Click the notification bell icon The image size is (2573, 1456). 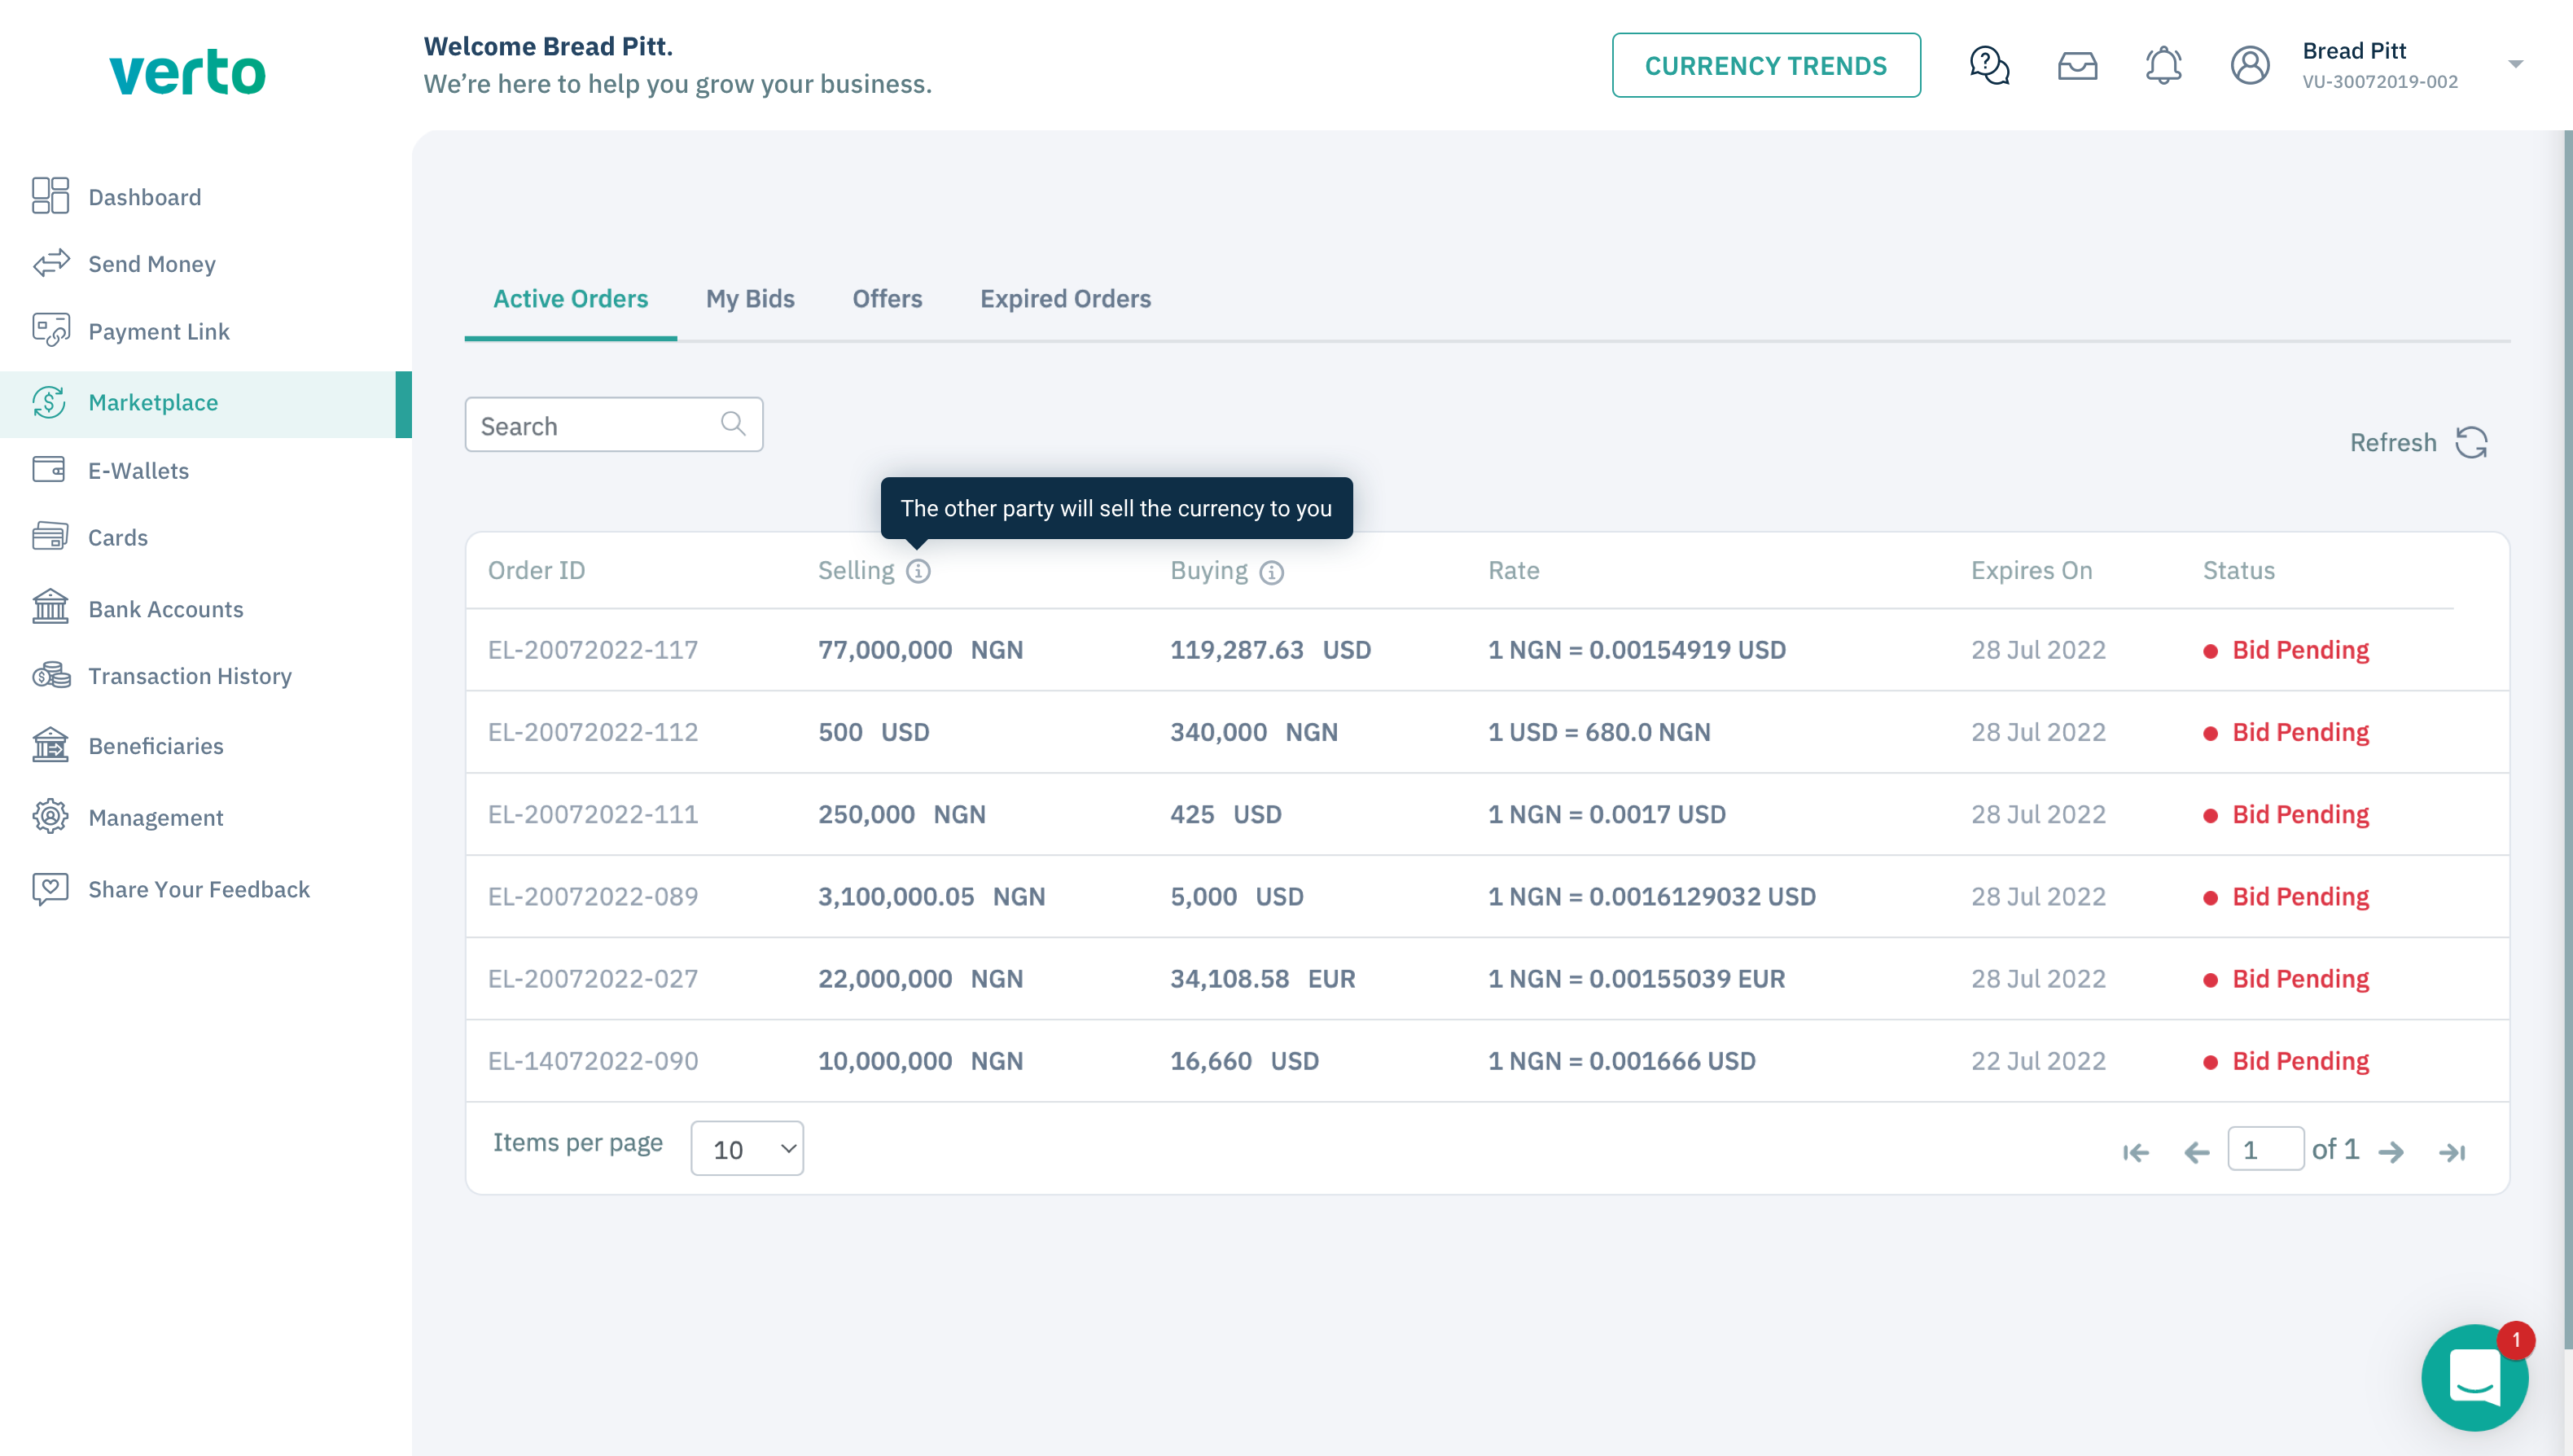click(x=2162, y=66)
